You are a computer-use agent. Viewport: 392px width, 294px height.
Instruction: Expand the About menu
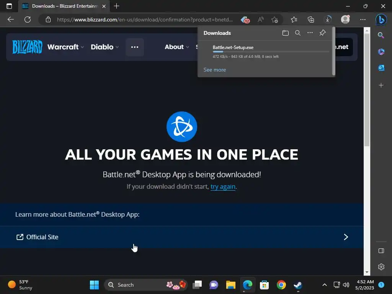point(177,47)
